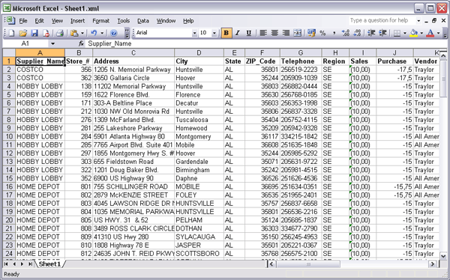This screenshot has height=280, width=450.
Task: Click the Excel document icon beside File menu
Action: coord(10,21)
